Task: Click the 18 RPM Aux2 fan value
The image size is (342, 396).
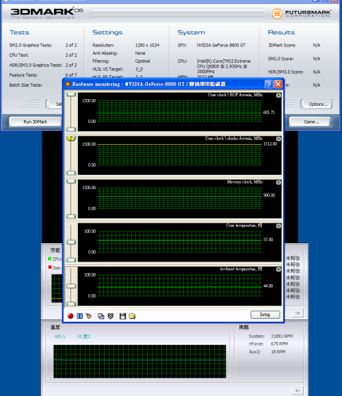Action: [278, 352]
